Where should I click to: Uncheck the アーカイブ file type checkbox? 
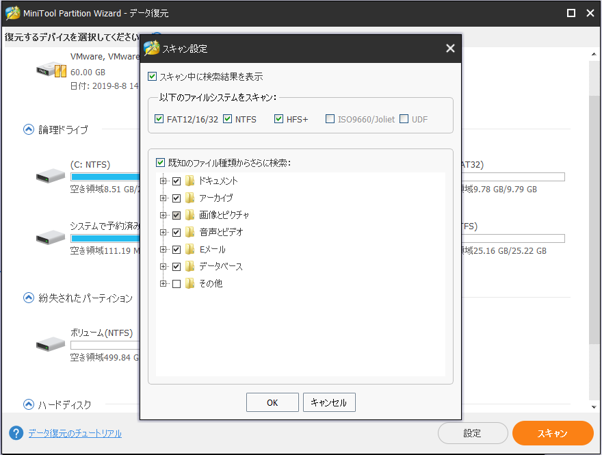click(x=176, y=198)
